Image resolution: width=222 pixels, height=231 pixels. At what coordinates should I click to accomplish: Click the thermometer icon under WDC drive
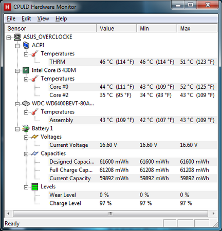[34, 112]
